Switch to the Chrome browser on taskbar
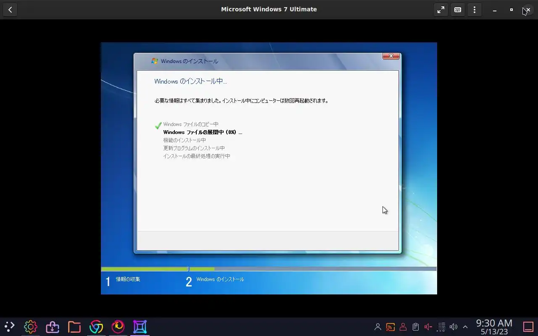The width and height of the screenshot is (538, 336). (96, 326)
